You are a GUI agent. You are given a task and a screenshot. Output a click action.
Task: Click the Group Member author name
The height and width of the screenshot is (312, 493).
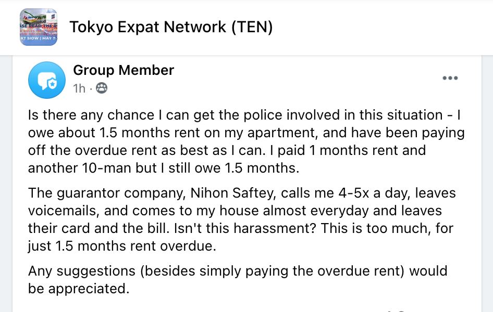[124, 70]
